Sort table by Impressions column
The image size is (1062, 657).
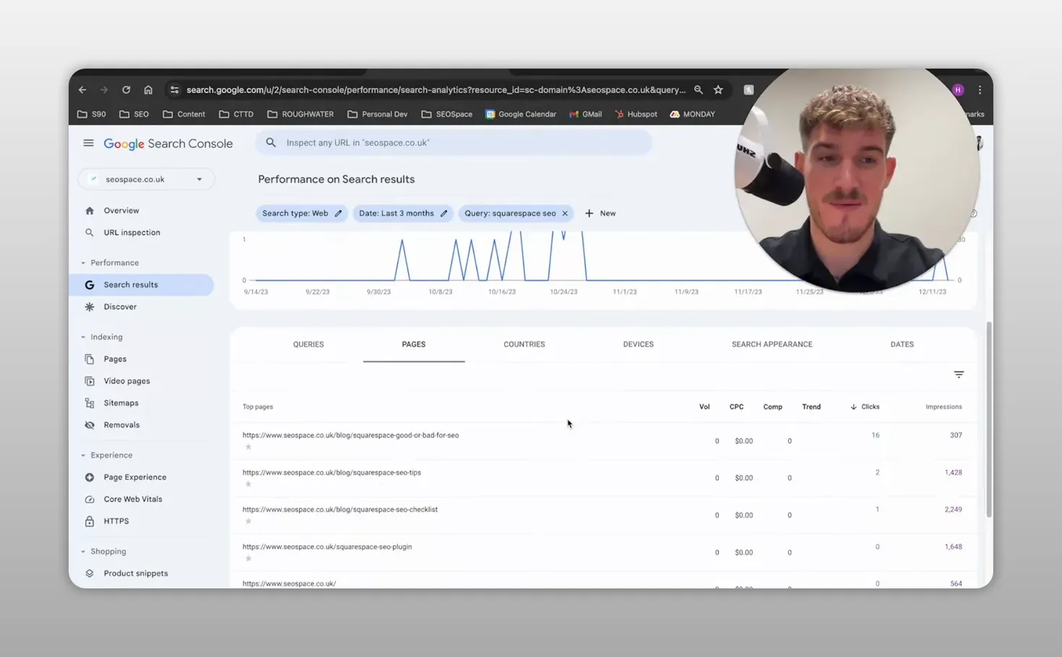click(x=944, y=407)
